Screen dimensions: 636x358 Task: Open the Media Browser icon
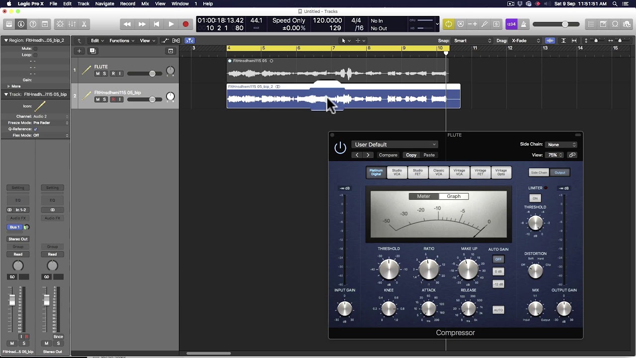click(x=627, y=24)
